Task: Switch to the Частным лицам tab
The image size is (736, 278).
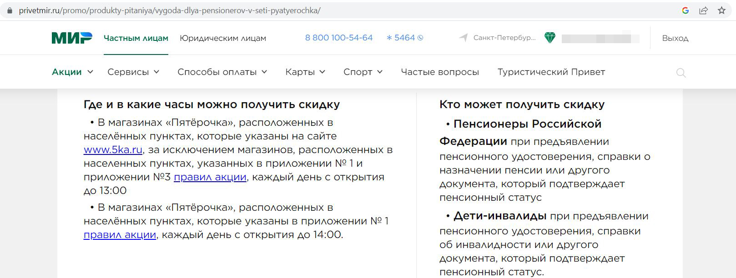Action: (x=136, y=38)
